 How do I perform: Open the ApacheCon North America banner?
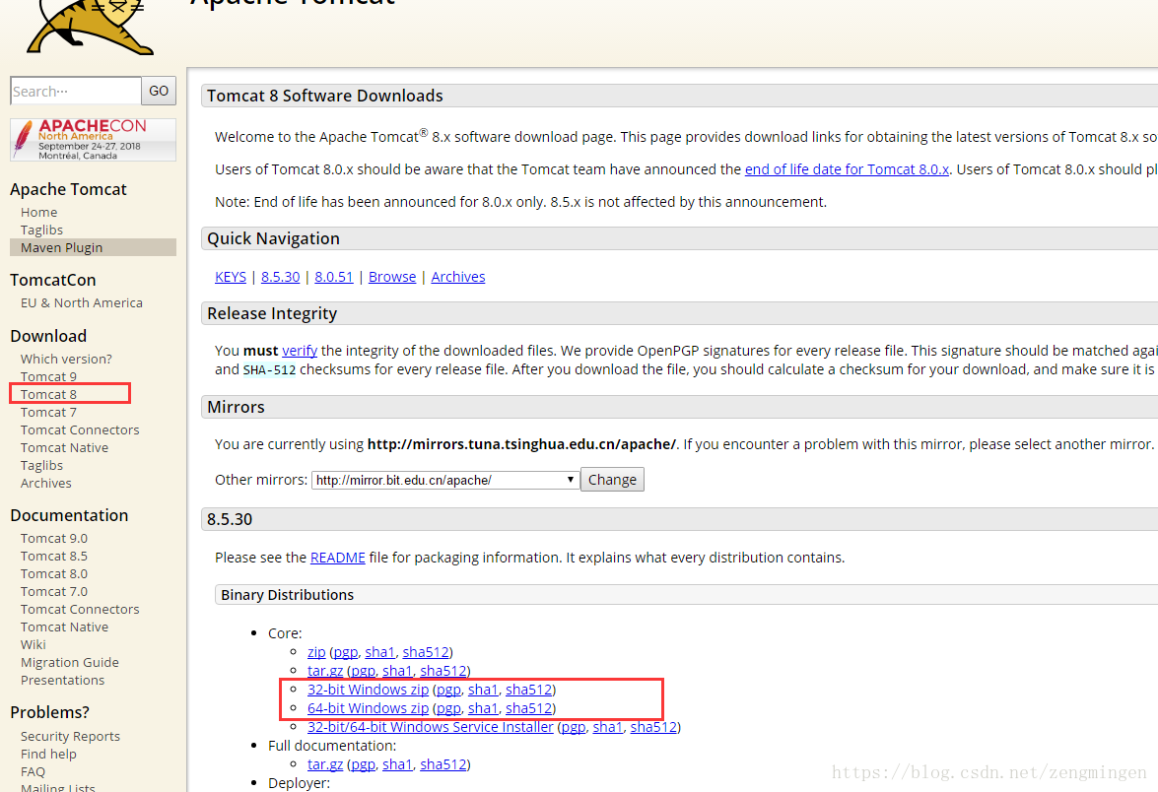(x=93, y=140)
